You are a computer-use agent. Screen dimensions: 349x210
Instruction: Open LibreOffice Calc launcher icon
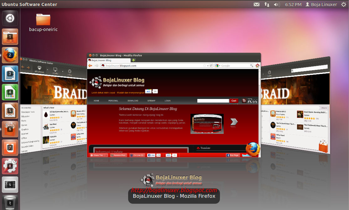pyautogui.click(x=10, y=92)
